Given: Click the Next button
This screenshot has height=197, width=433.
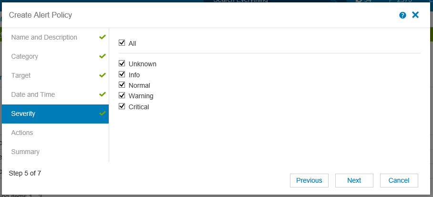Looking at the screenshot, I should tap(354, 180).
